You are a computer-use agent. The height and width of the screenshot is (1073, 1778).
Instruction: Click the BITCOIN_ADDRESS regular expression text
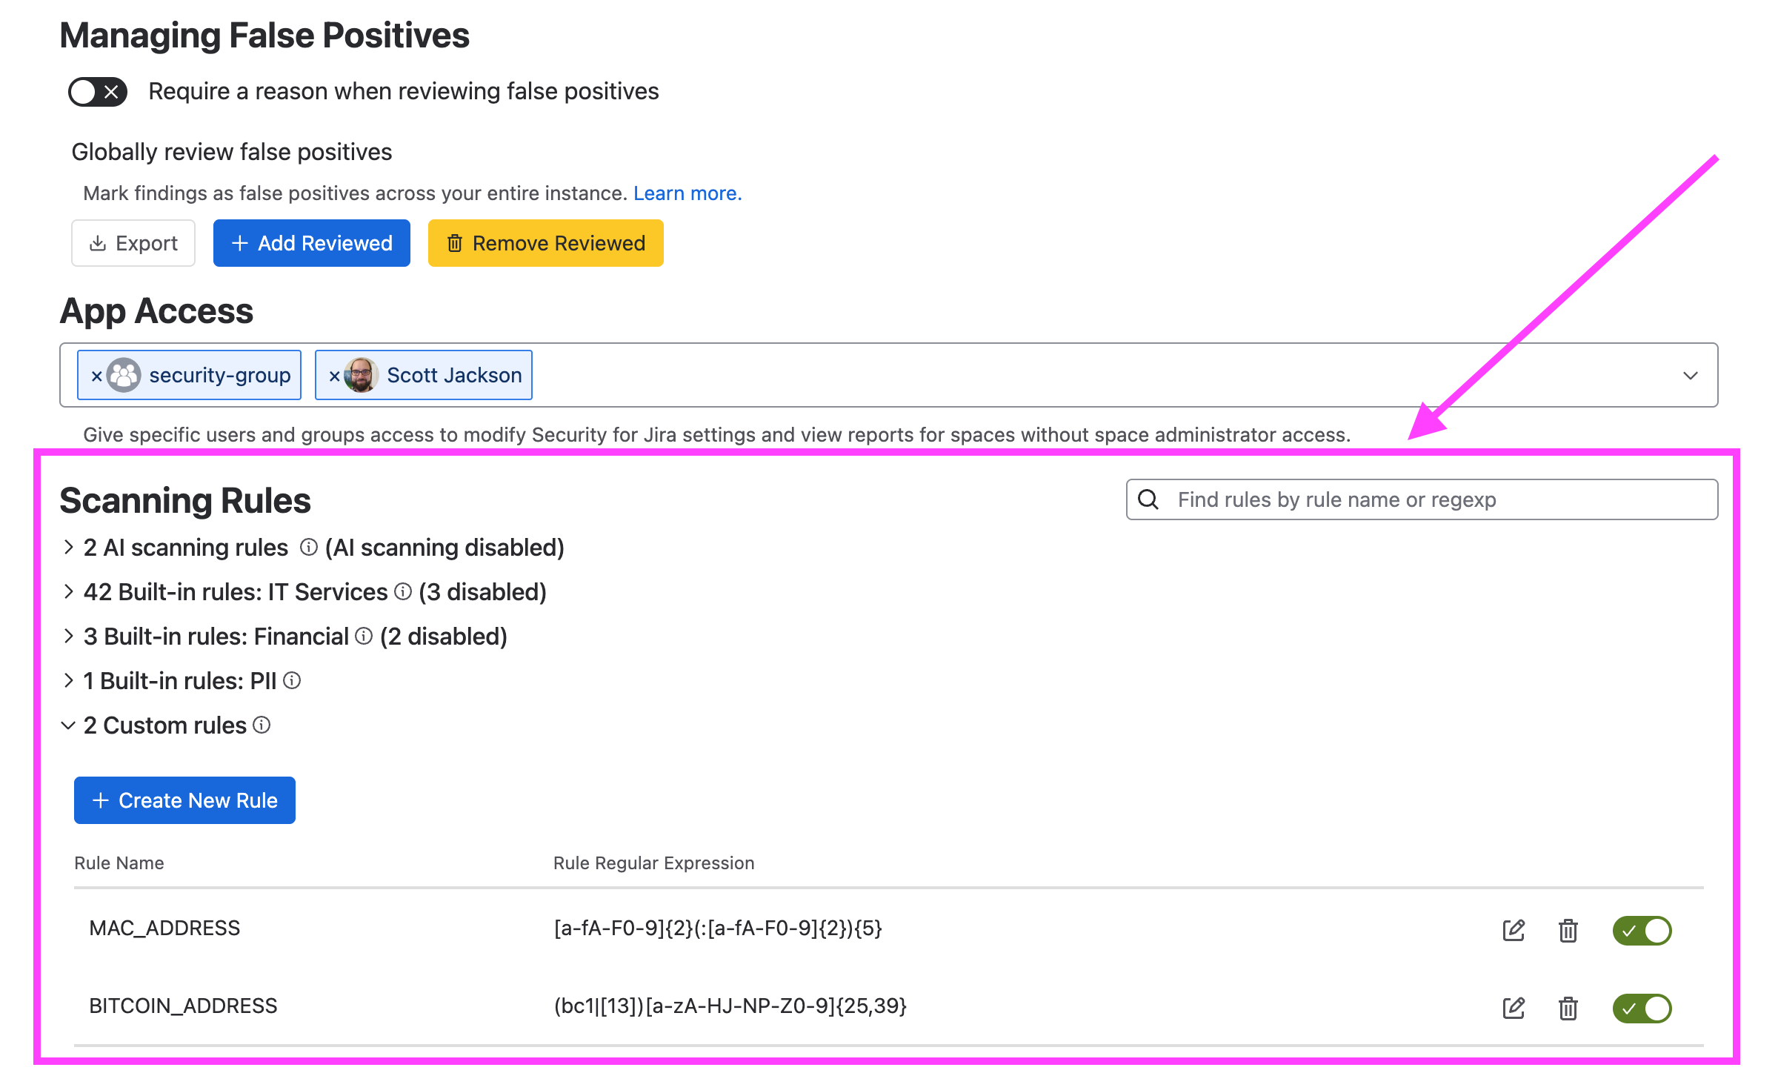pyautogui.click(x=730, y=1006)
